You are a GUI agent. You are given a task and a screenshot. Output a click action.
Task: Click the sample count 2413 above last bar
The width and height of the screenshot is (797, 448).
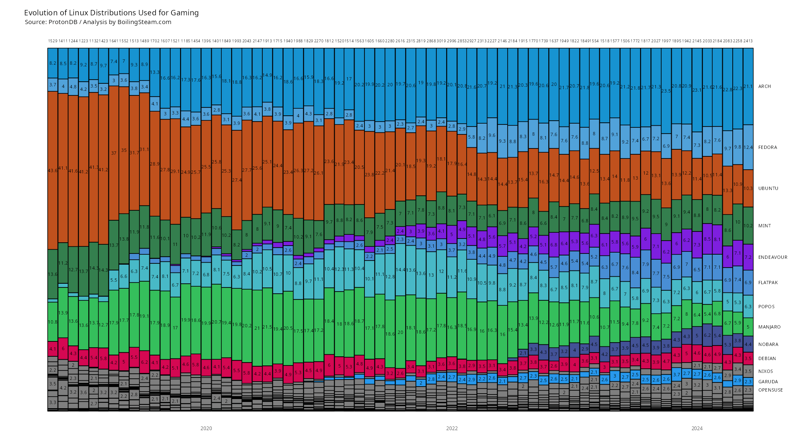pyautogui.click(x=748, y=41)
